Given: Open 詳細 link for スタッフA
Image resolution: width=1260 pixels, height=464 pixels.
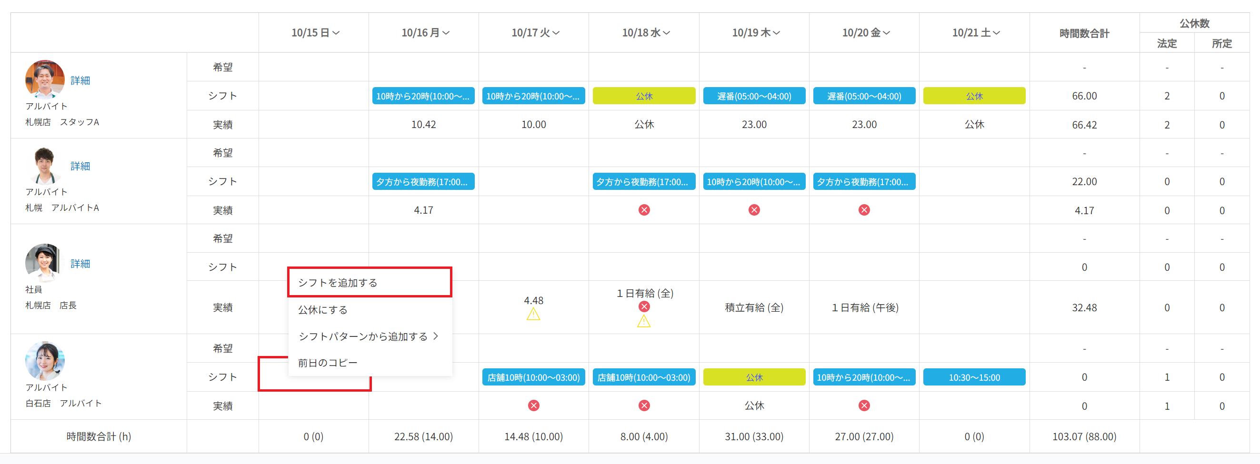Looking at the screenshot, I should pos(80,81).
